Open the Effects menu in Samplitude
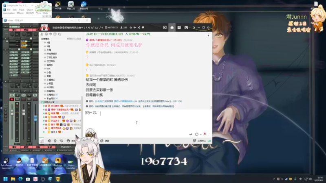The height and width of the screenshot is (183, 326). [x=20, y=13]
